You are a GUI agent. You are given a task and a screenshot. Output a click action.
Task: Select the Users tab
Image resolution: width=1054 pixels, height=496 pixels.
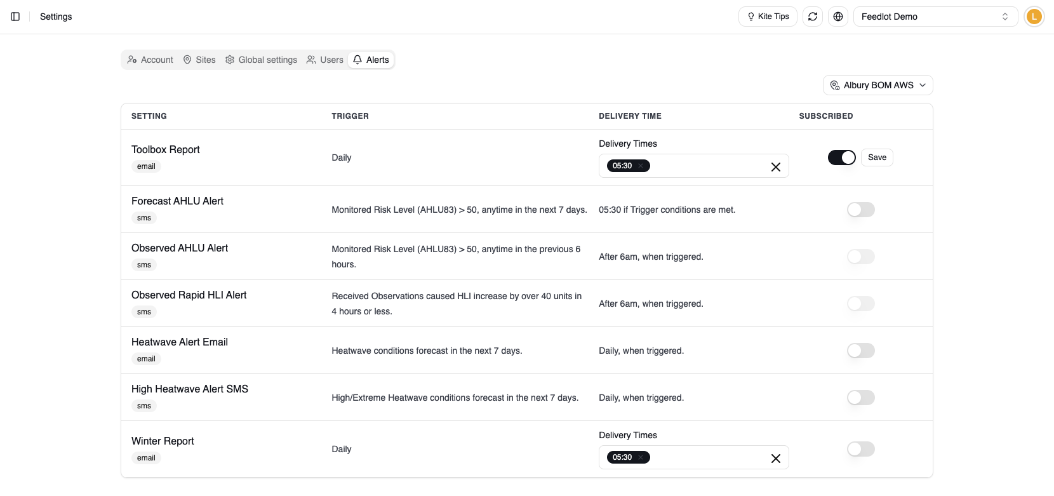tap(324, 60)
